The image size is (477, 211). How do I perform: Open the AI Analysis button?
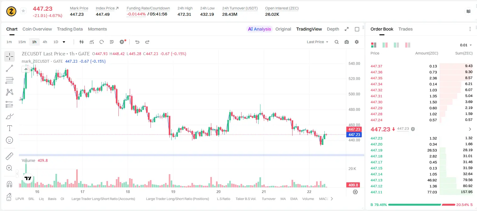259,29
